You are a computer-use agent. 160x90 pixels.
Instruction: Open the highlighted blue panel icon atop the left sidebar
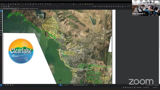(1, 11)
